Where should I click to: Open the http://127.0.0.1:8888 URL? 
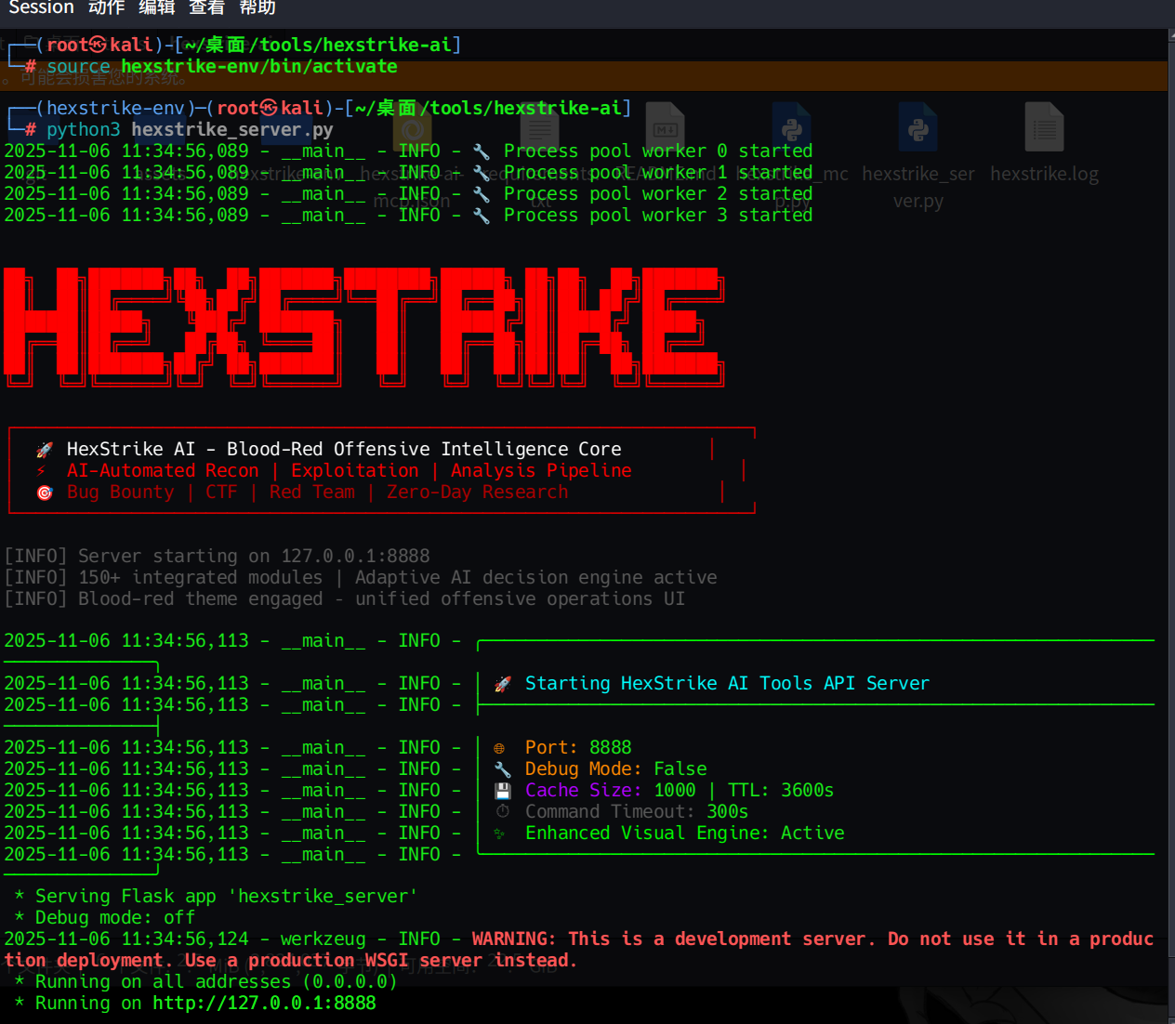point(264,1004)
